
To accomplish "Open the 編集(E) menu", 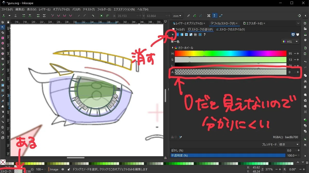I will point(20,9).
